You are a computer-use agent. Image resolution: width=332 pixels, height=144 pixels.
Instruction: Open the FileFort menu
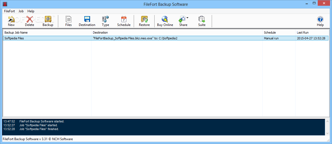tap(10, 11)
